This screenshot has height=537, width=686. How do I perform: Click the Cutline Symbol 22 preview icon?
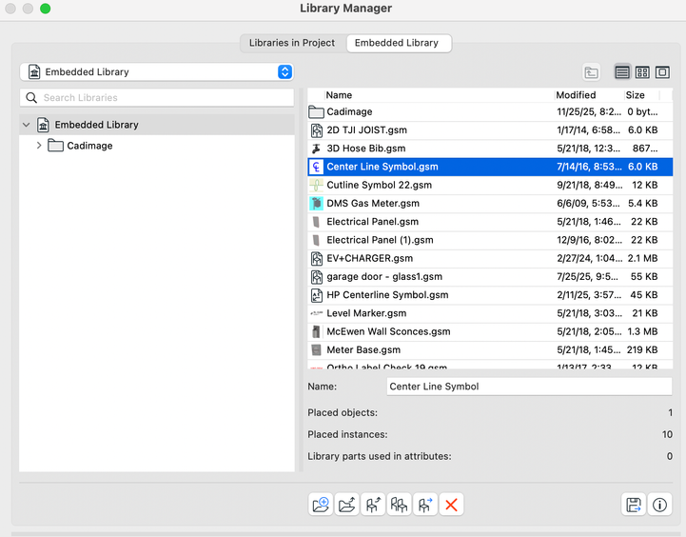click(x=316, y=185)
